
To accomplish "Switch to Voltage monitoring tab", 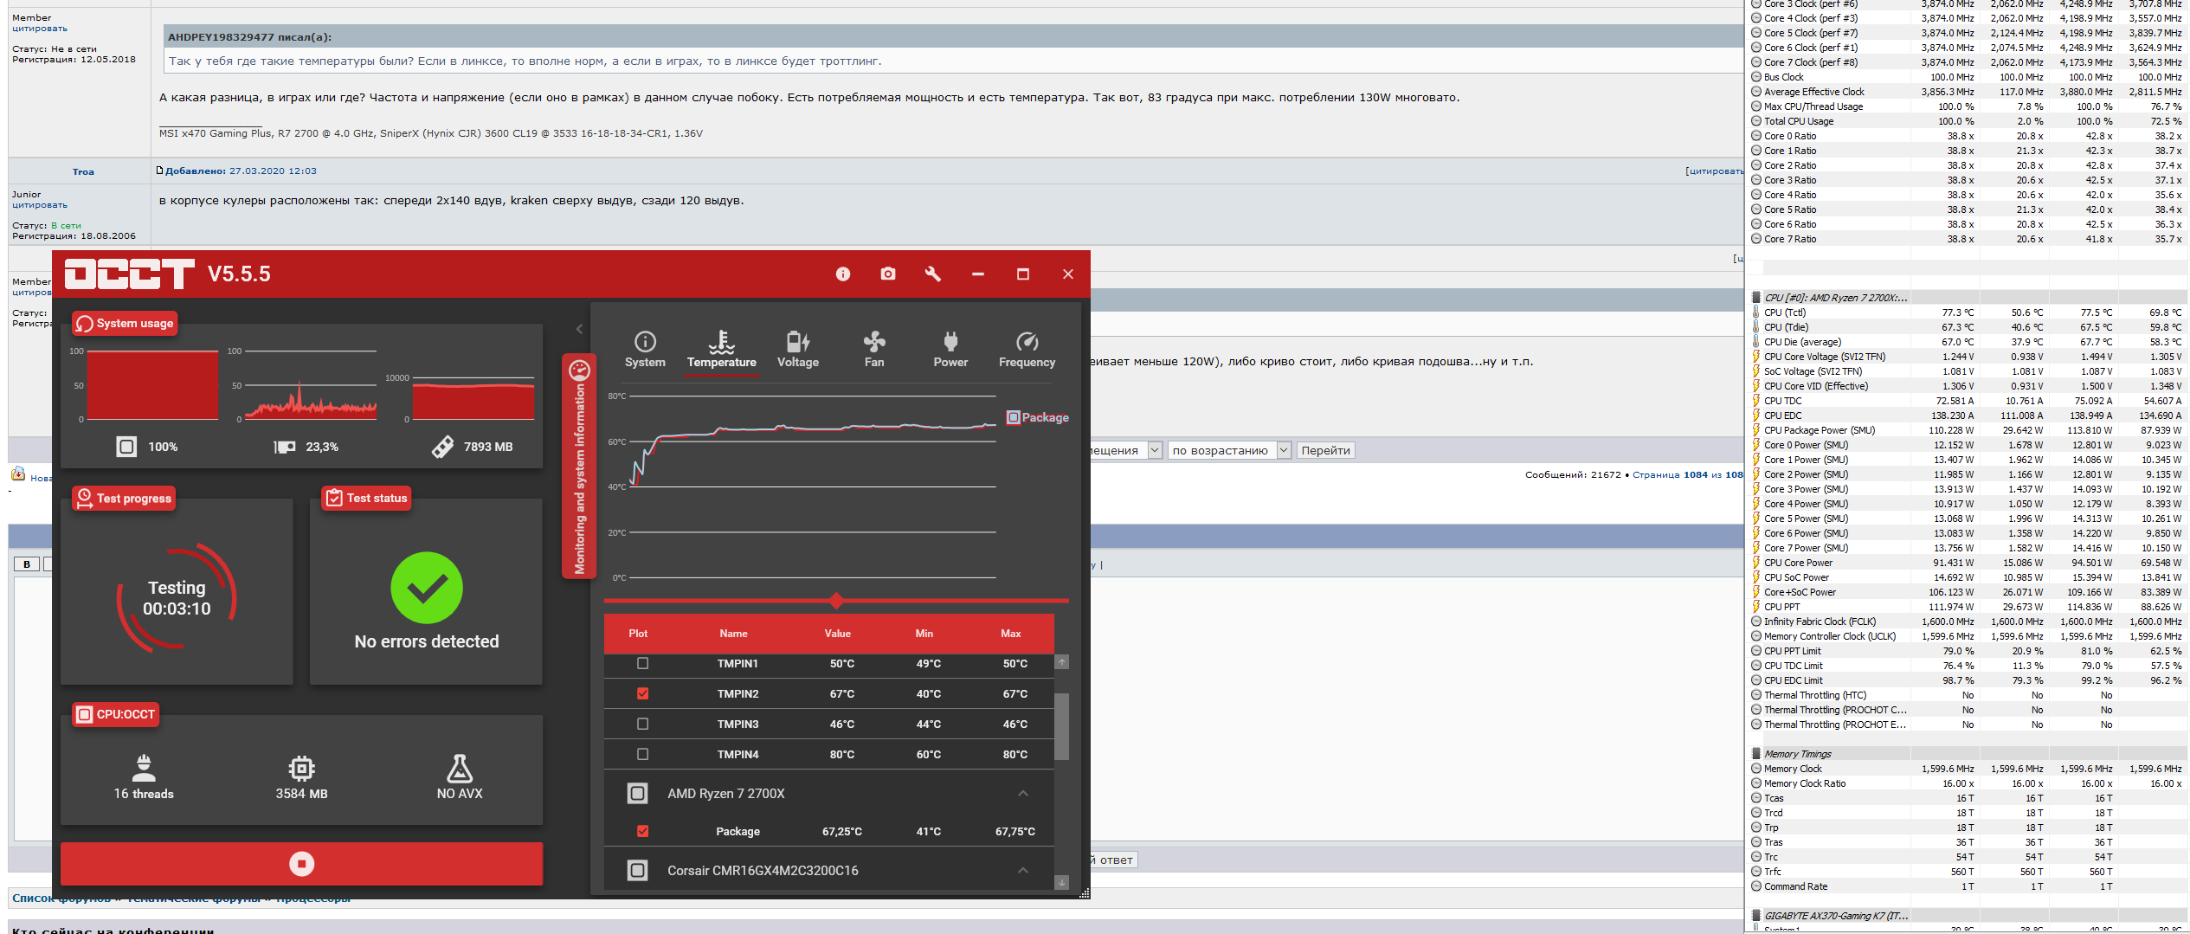I will click(797, 350).
